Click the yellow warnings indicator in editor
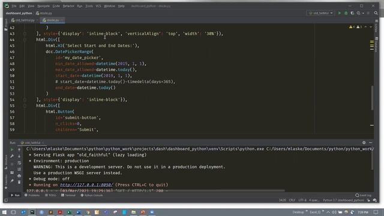This screenshot has width=384, height=216. (352, 27)
